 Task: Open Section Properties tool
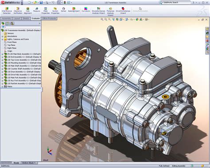[x=55, y=11]
